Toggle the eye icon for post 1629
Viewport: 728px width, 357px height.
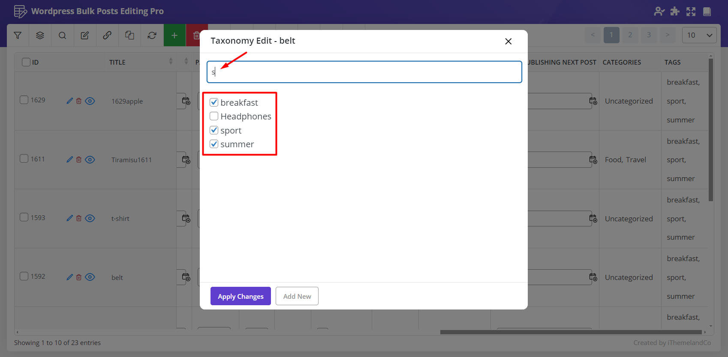(x=90, y=101)
